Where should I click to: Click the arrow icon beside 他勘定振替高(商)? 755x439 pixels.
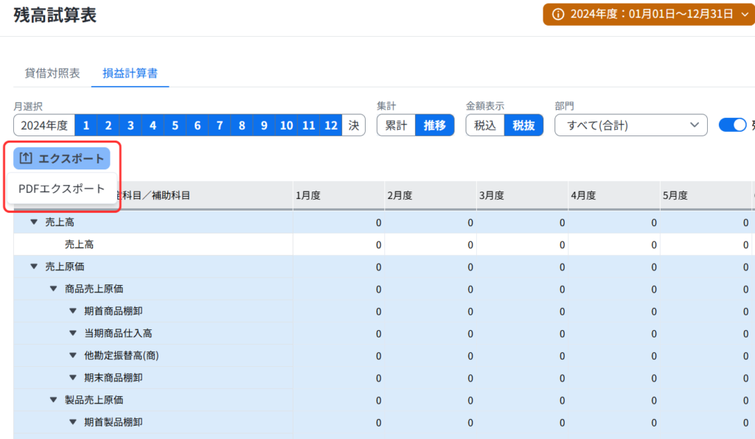pos(73,355)
